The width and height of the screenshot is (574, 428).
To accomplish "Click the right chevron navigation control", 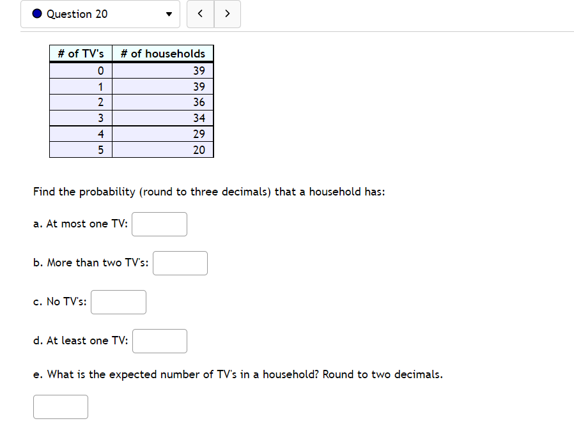I will pos(228,13).
